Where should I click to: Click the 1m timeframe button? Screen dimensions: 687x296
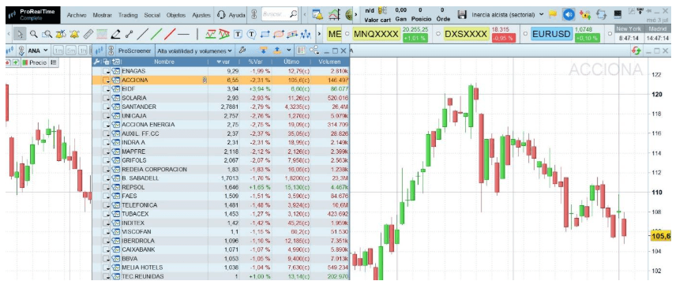pyautogui.click(x=58, y=51)
